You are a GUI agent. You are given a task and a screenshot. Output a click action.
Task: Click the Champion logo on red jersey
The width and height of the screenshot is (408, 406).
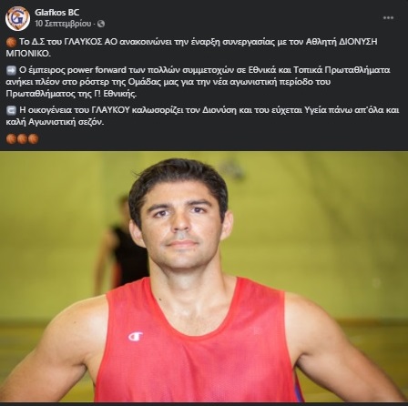135,337
